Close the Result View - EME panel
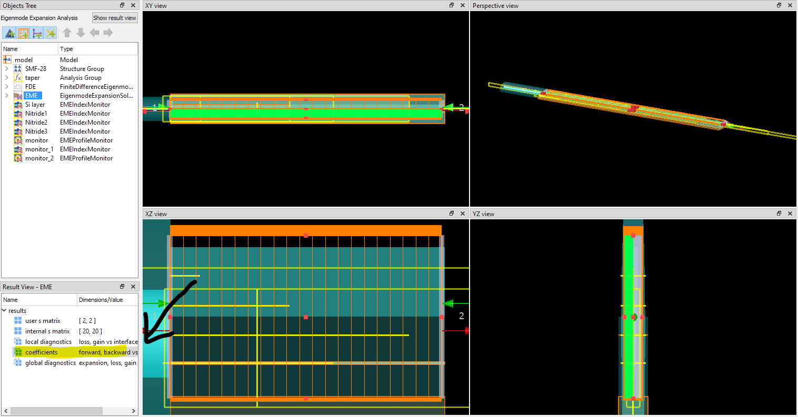The image size is (798, 417). pos(133,287)
